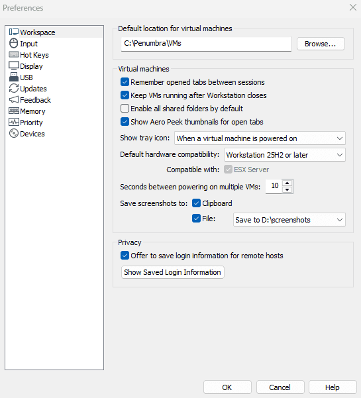Confirm preferences with OK
Image resolution: width=361 pixels, height=398 pixels.
(227, 387)
